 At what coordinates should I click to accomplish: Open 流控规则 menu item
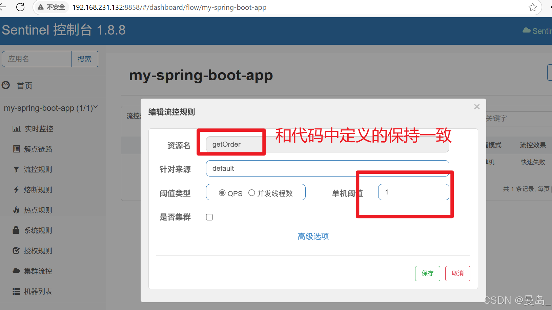point(38,169)
